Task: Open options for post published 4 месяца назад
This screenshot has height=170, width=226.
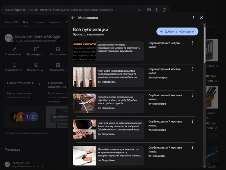Action: point(192,69)
